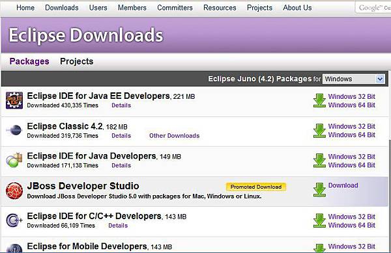
Task: Download Eclipse Classic 4.2 Windows 64 Bit
Action: coord(352,135)
